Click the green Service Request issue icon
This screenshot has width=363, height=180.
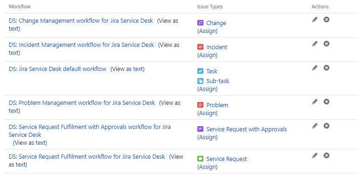[200, 159]
